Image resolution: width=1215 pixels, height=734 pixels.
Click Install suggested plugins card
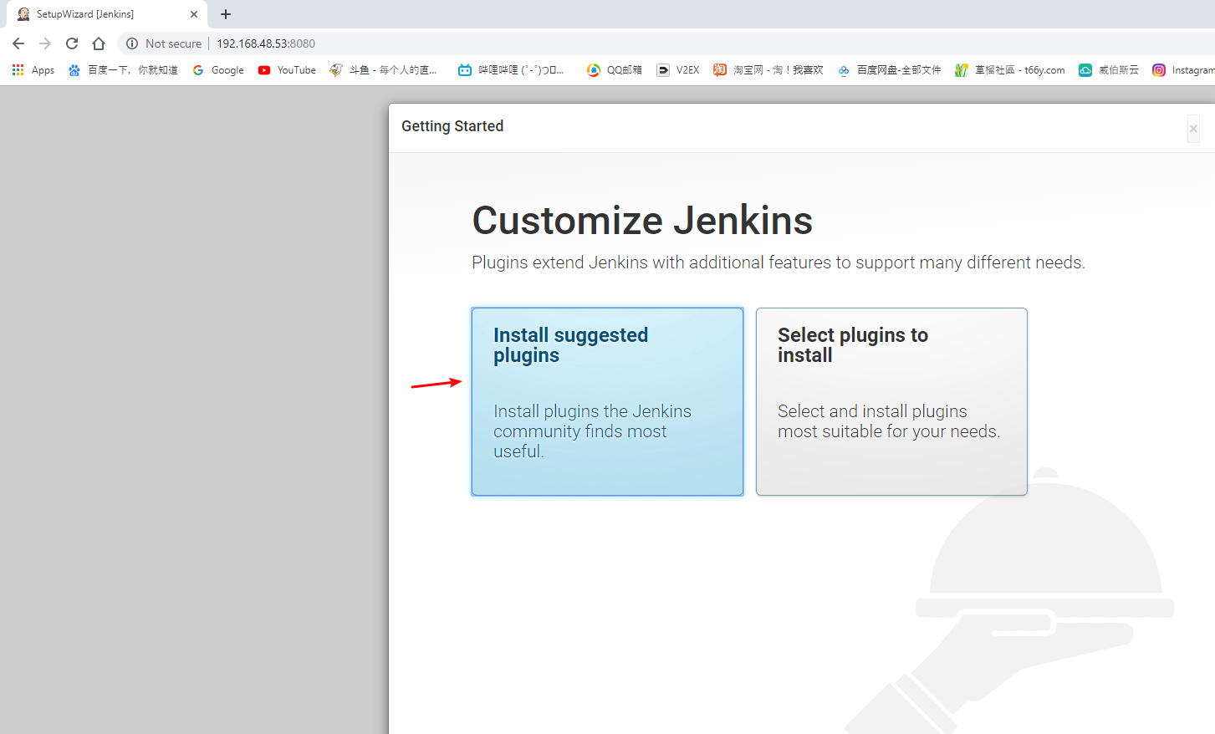tap(607, 401)
